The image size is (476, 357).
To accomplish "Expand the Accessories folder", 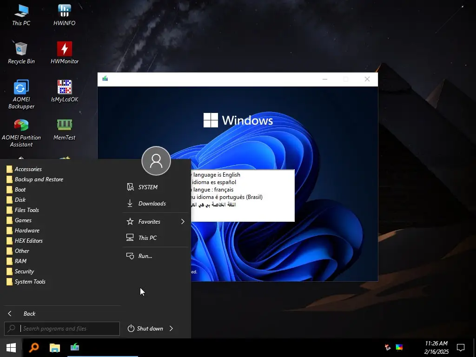I will click(x=28, y=169).
